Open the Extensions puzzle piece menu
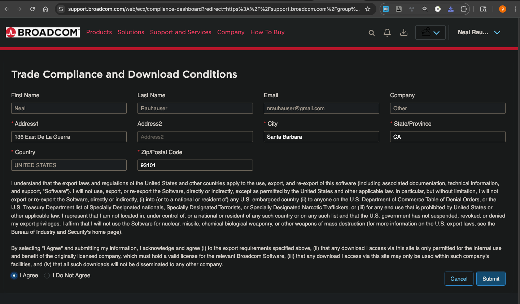The width and height of the screenshot is (520, 304). 464,9
